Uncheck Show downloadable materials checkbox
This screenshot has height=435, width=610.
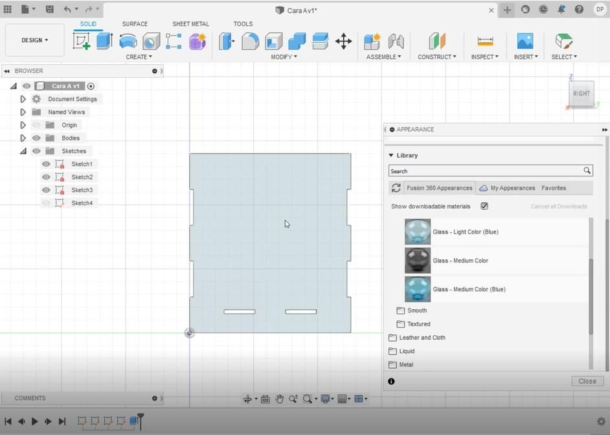[x=484, y=206]
